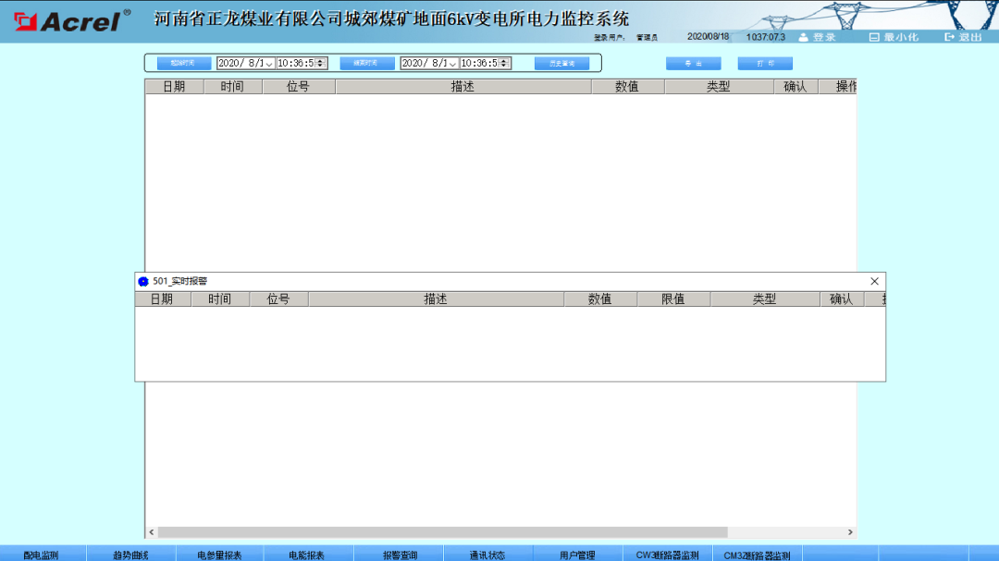Click the start time spinner arrows

point(321,63)
